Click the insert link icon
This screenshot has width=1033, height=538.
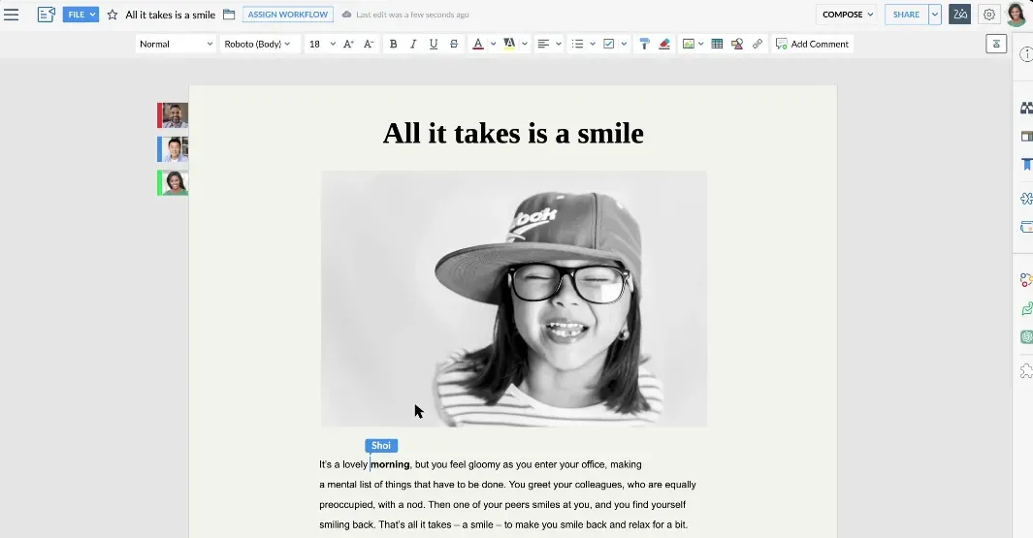pyautogui.click(x=758, y=44)
